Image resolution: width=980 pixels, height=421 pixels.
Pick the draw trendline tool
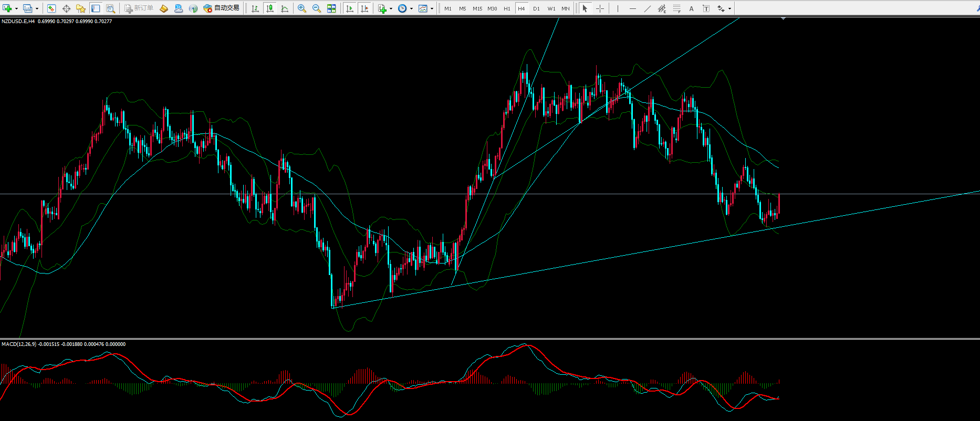point(647,8)
